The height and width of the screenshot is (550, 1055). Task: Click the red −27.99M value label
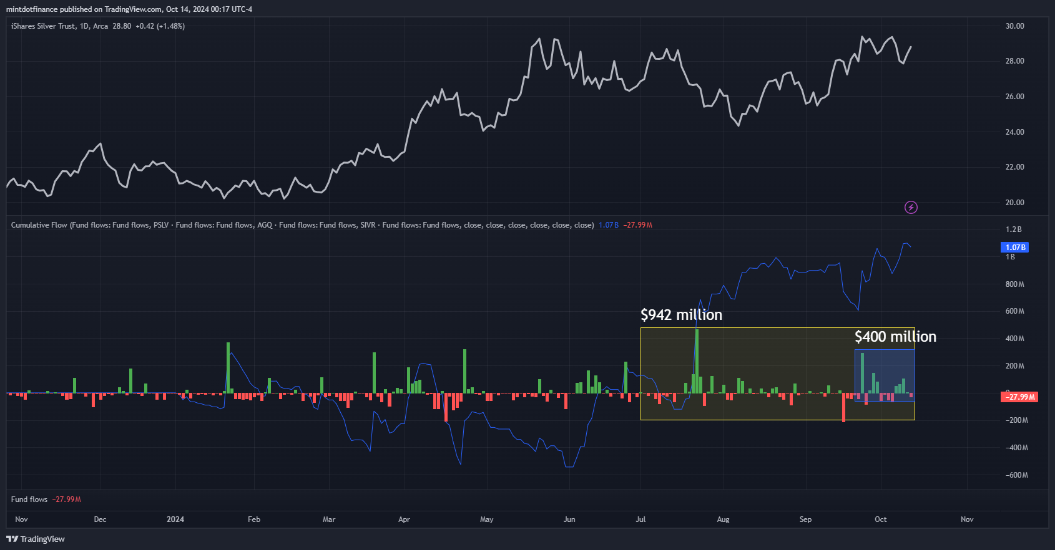[1020, 397]
